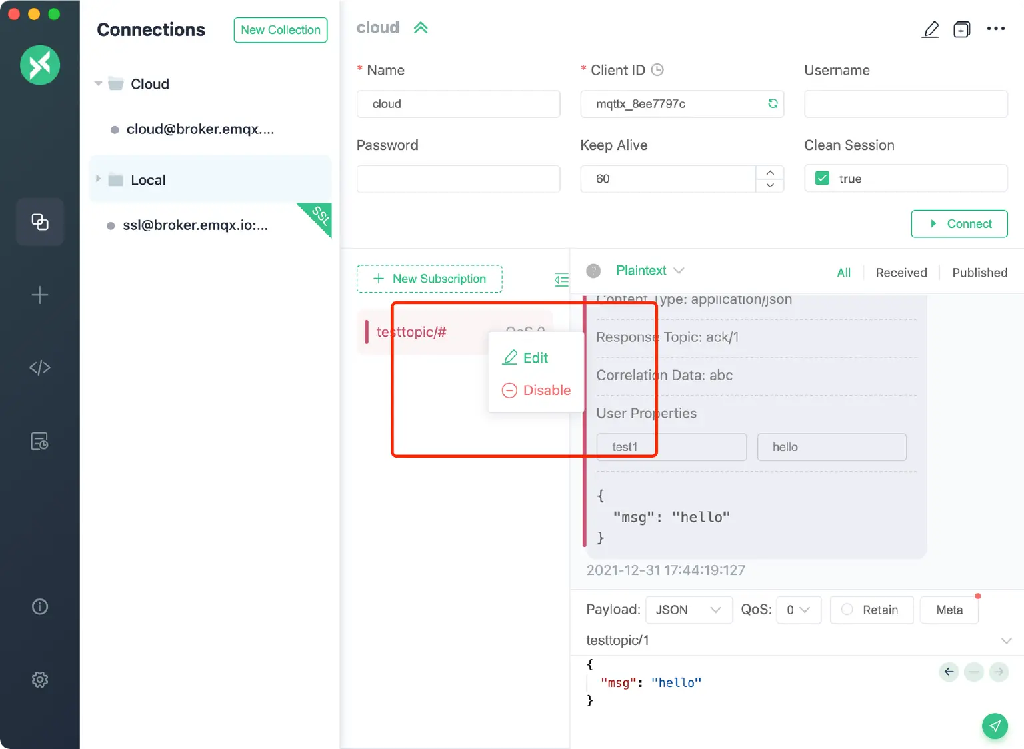Image resolution: width=1024 pixels, height=749 pixels.
Task: Open the About page via info icon
Action: coord(40,606)
